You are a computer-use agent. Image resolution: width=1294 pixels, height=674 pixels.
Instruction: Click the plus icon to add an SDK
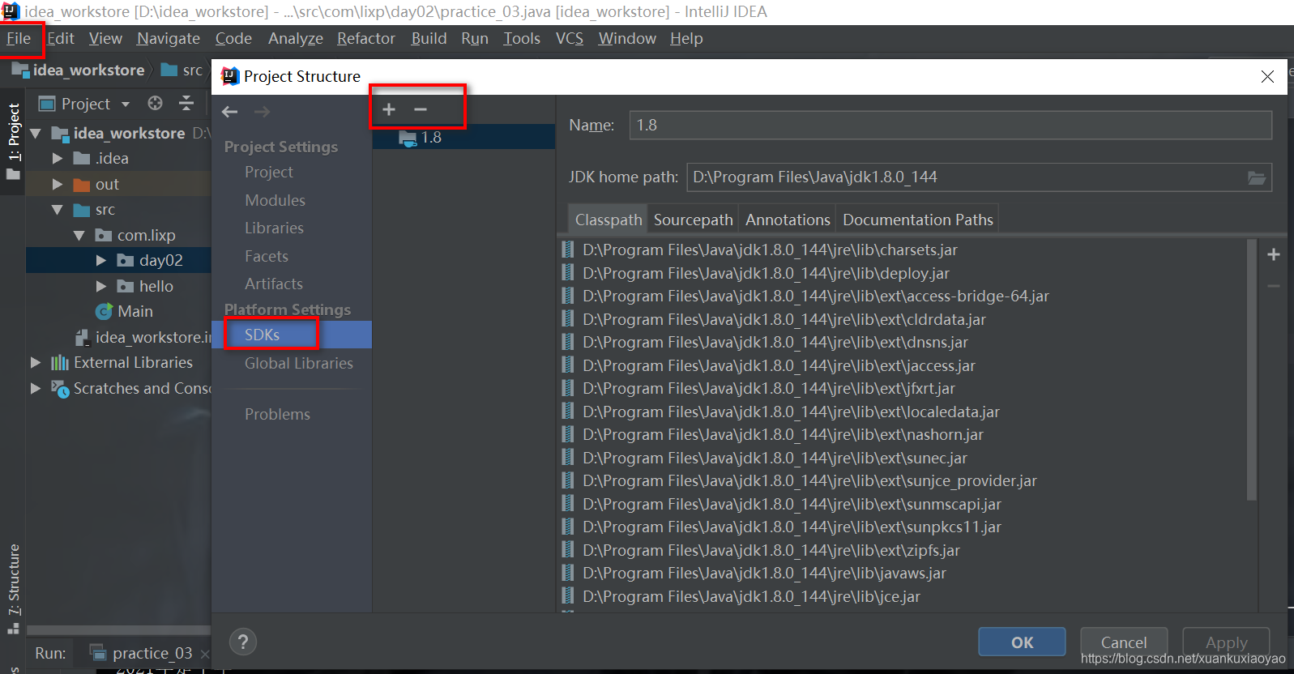389,109
